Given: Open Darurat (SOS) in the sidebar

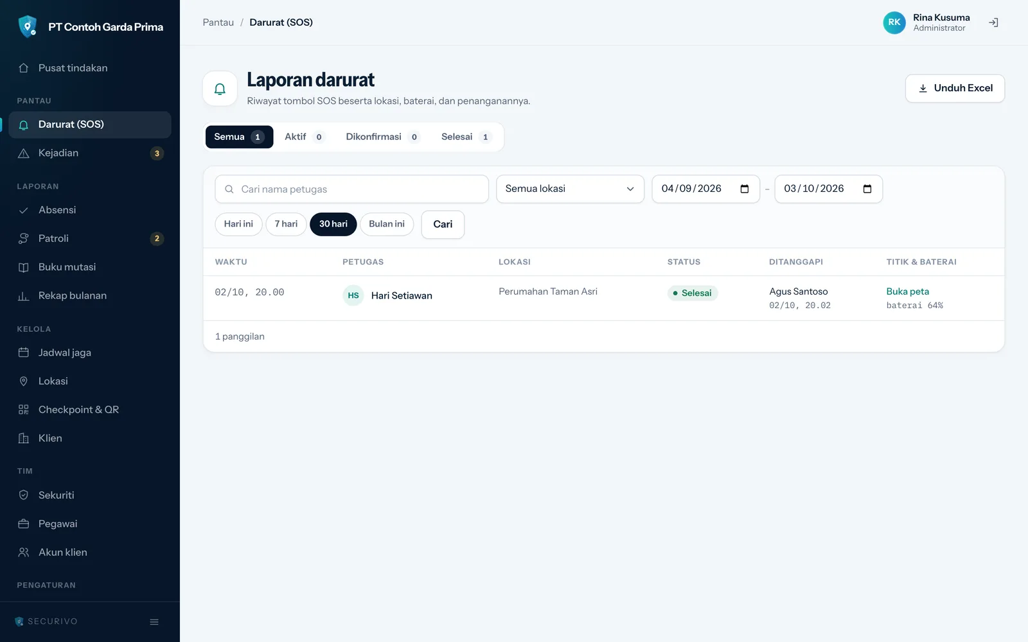Looking at the screenshot, I should coord(90,125).
